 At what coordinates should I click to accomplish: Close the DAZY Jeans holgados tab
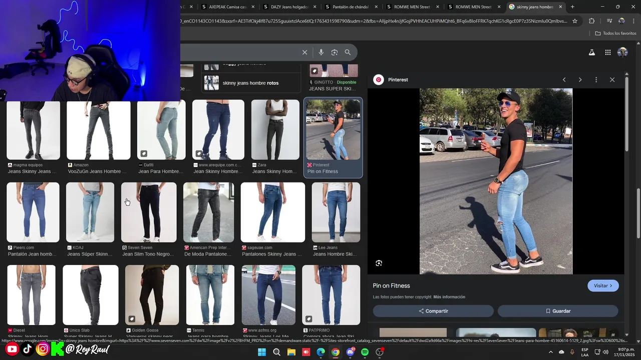[315, 7]
